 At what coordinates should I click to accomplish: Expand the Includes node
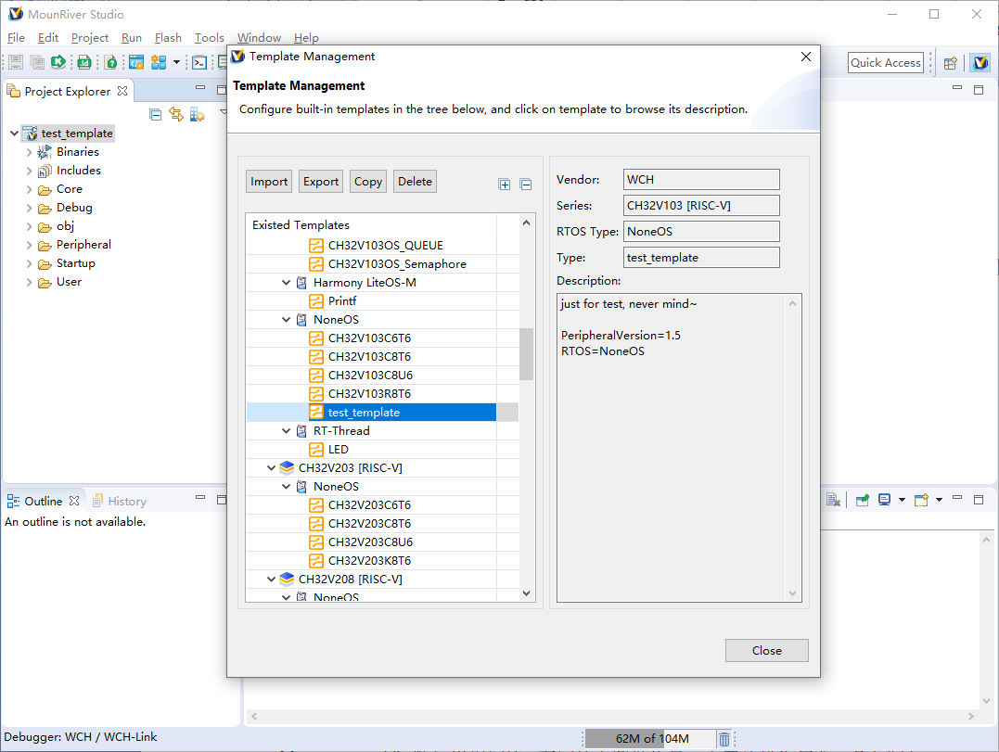[29, 171]
